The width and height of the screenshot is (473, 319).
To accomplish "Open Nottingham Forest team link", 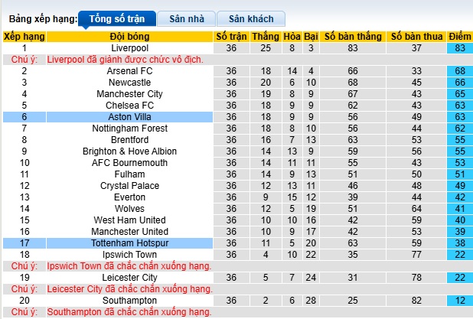I will pyautogui.click(x=129, y=129).
